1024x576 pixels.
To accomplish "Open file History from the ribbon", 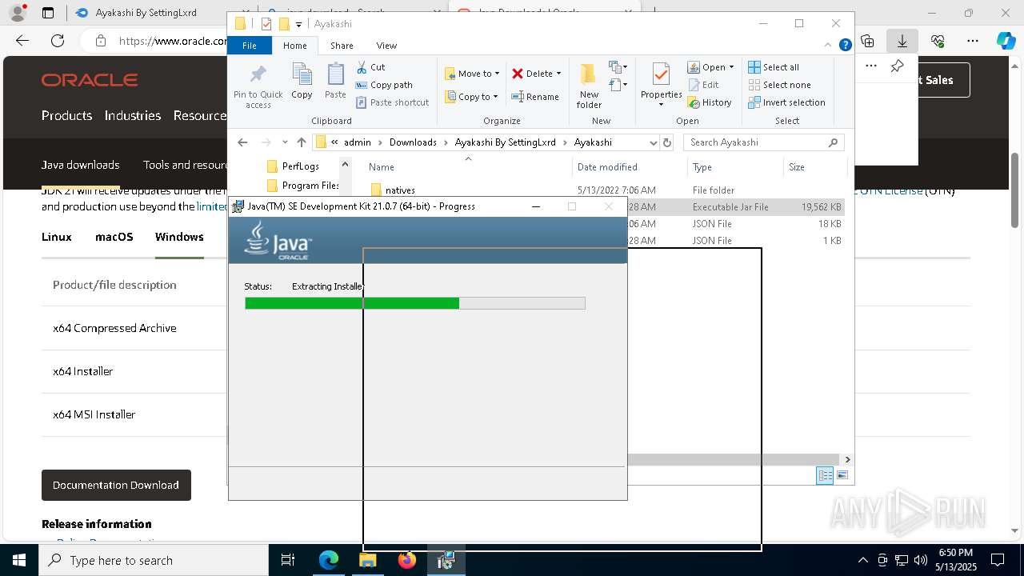I will coord(710,102).
